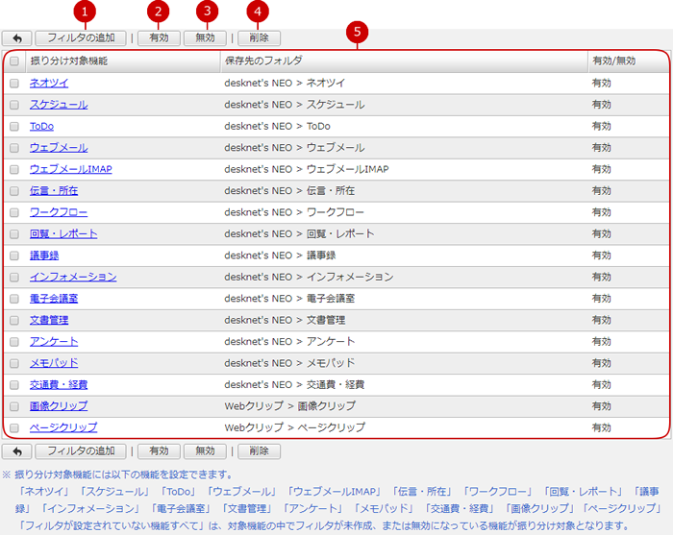
Task: Click the top back arrow icon button
Action: 16,38
